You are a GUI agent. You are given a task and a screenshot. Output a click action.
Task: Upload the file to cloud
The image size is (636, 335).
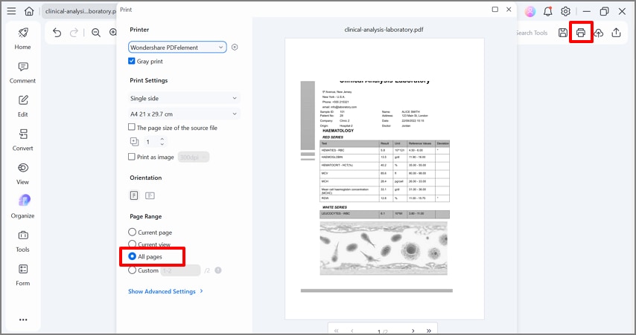[x=599, y=33]
